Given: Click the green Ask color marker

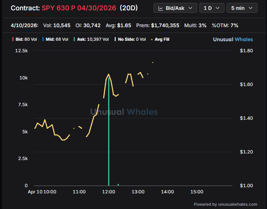Looking at the screenshot, I should (x=74, y=39).
